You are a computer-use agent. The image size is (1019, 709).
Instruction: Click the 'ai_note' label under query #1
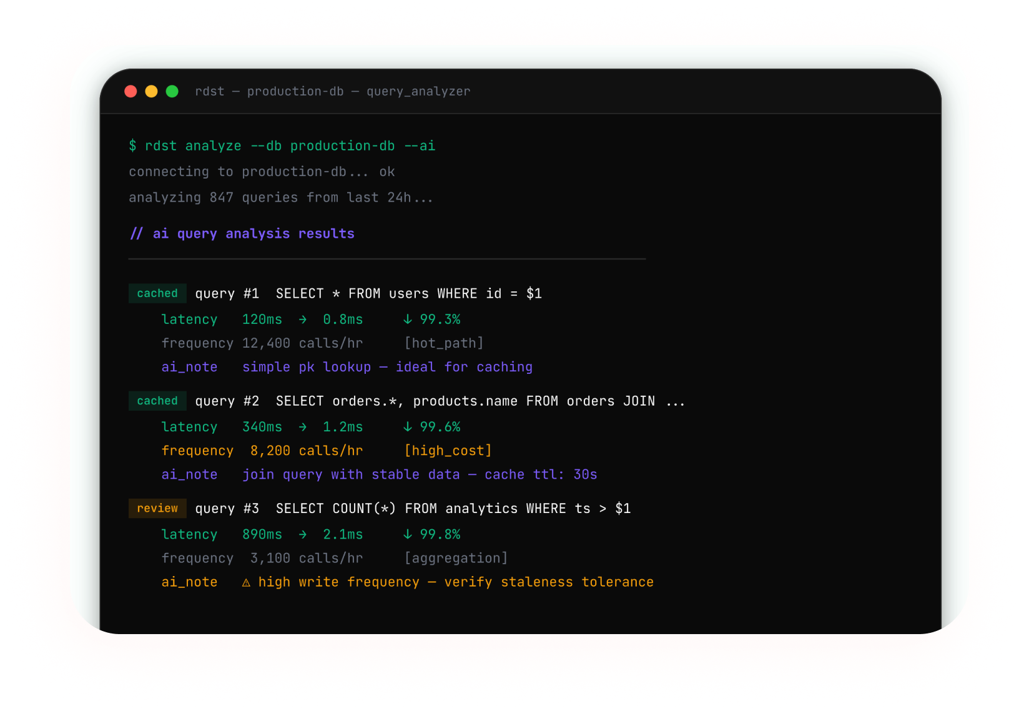(x=189, y=367)
